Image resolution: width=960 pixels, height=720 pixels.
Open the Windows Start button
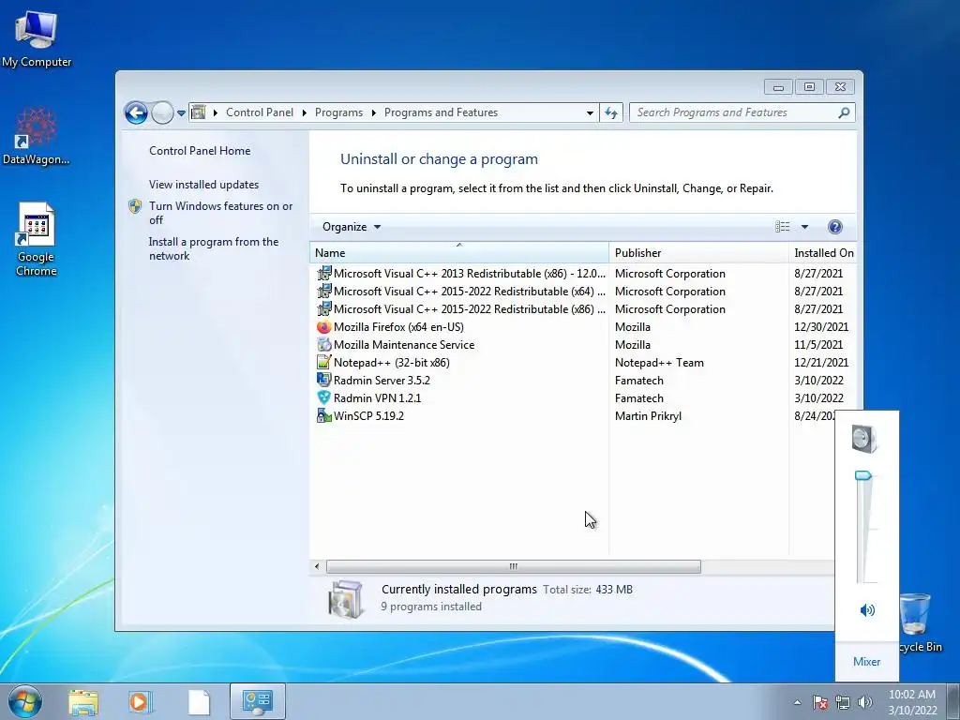(25, 701)
